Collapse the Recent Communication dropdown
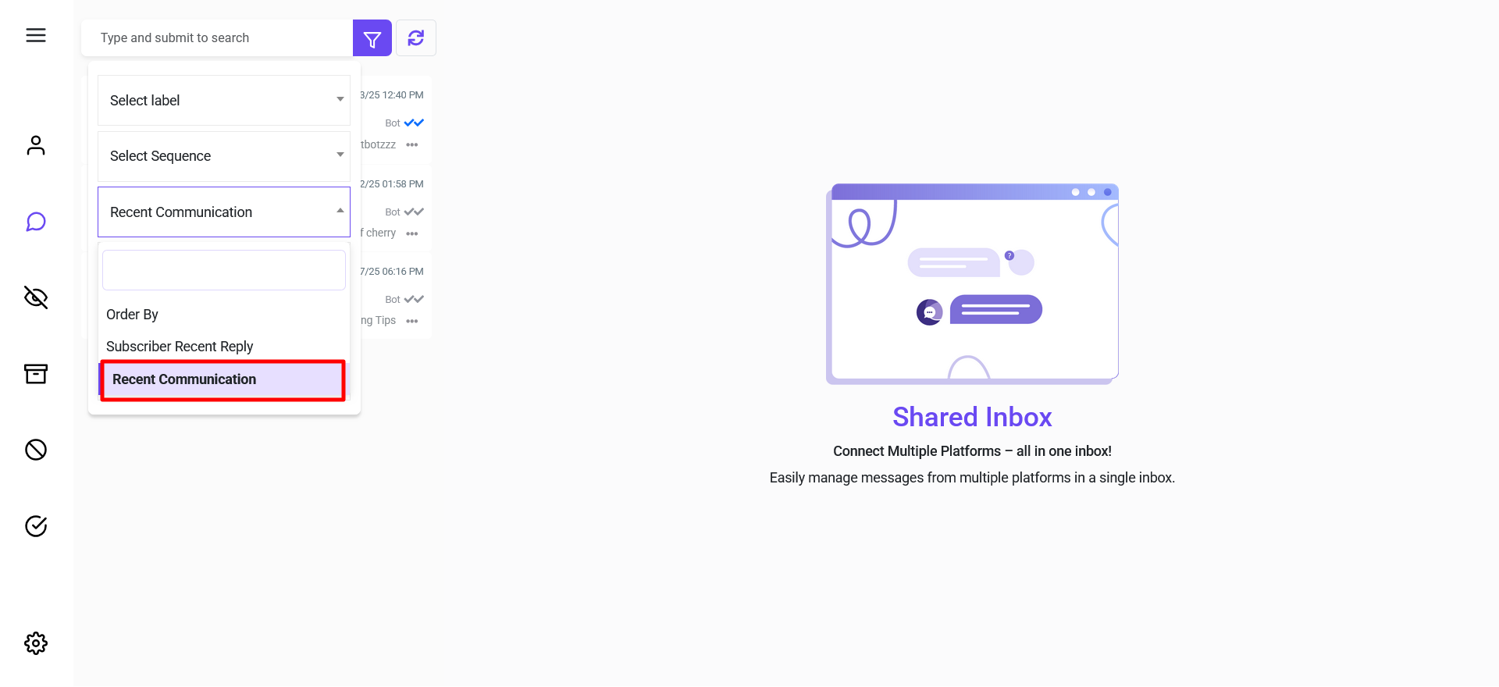Screen dimensions: 1499x687 (x=223, y=212)
